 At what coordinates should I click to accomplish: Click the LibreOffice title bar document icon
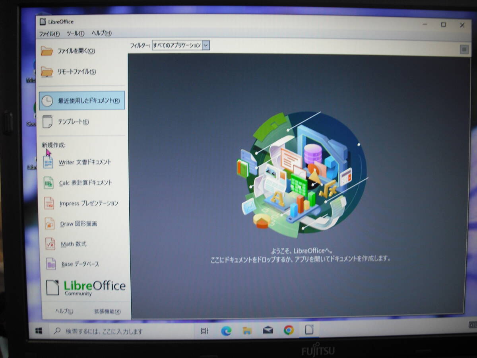pyautogui.click(x=43, y=21)
